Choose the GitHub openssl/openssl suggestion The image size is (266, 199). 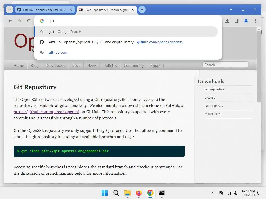tap(126, 42)
